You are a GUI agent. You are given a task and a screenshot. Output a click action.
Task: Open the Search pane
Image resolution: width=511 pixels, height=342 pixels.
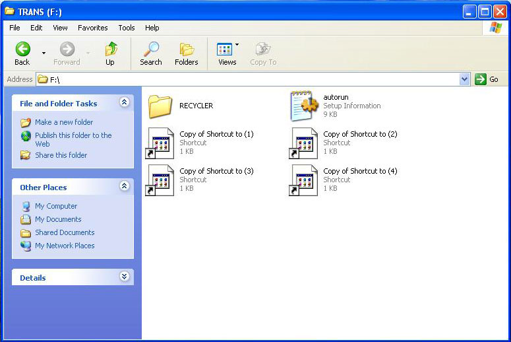[x=151, y=53]
